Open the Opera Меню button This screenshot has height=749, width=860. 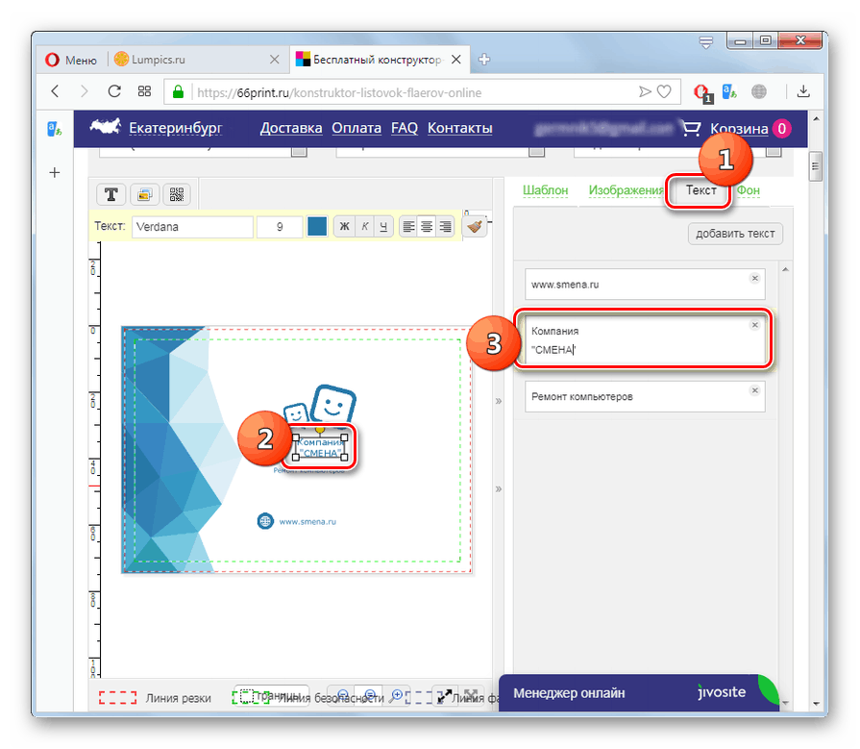point(71,60)
